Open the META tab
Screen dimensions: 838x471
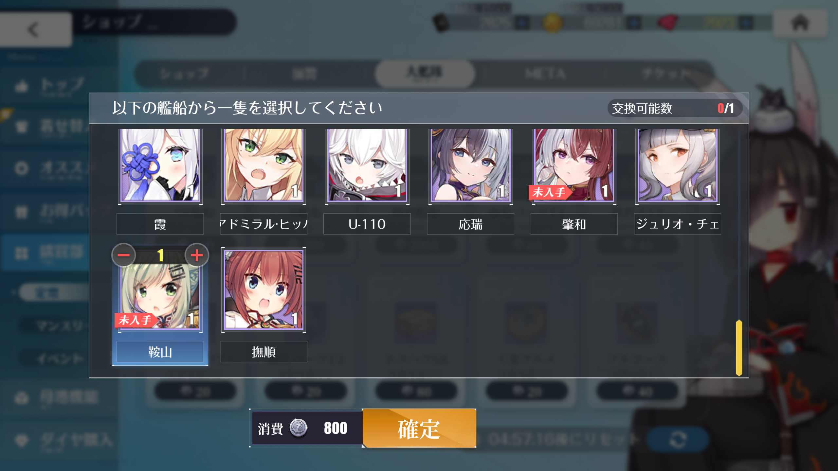pos(545,74)
